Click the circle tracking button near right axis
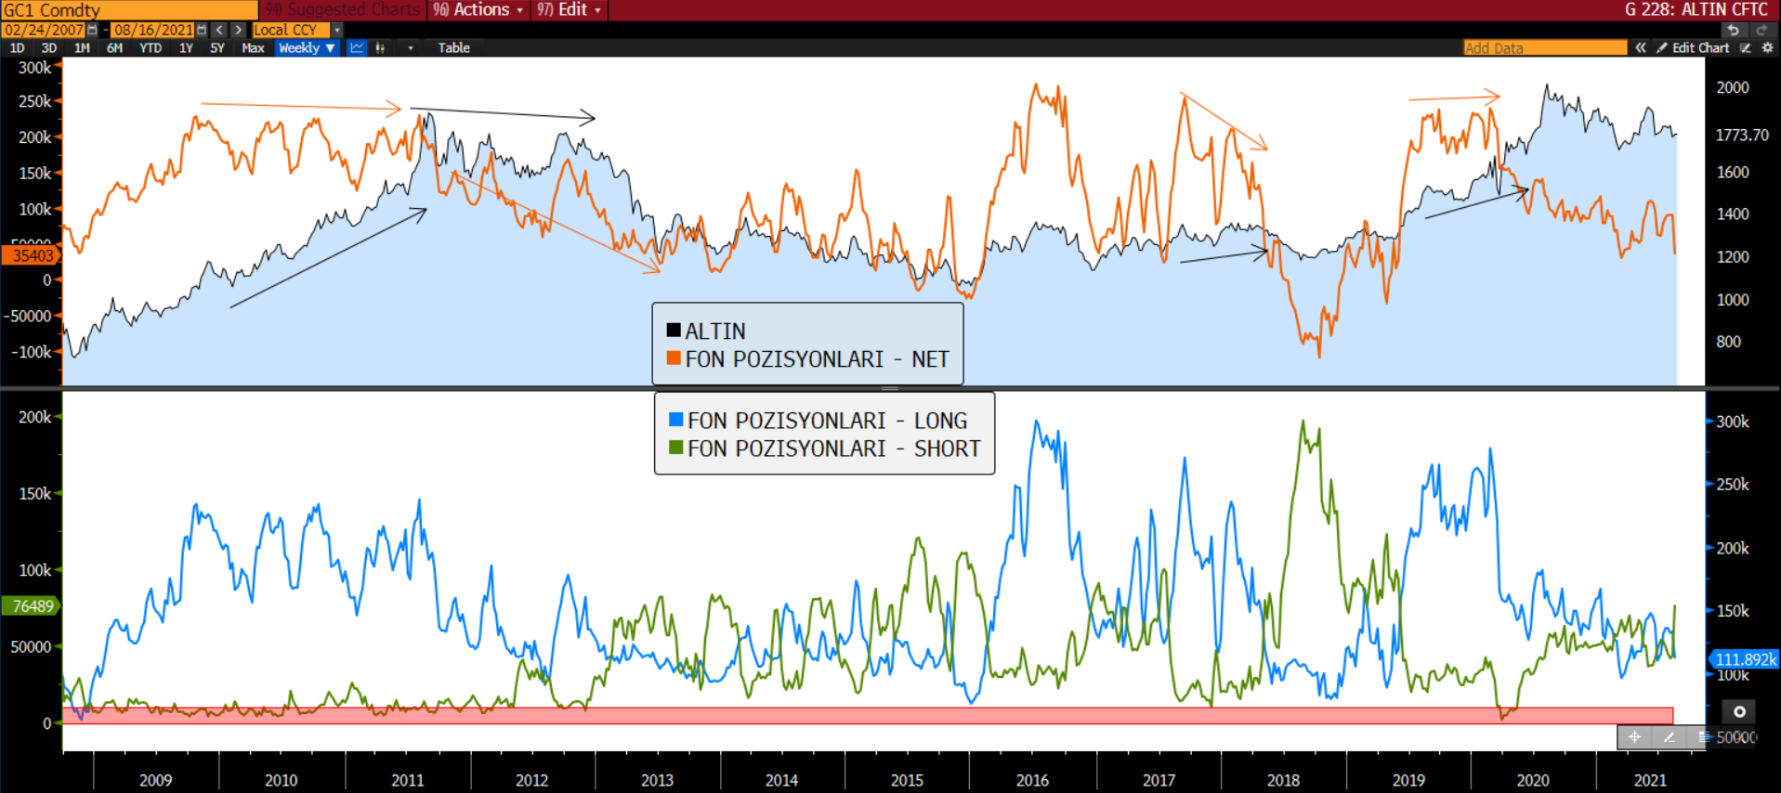 pyautogui.click(x=1739, y=711)
